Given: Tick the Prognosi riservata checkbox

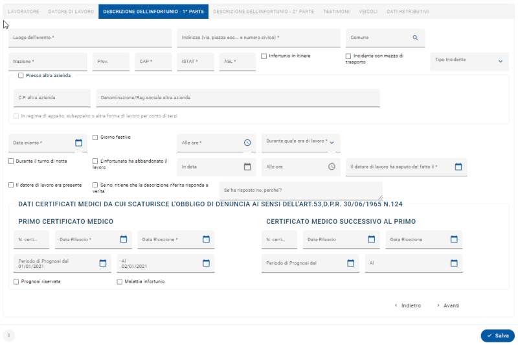Looking at the screenshot, I should [x=16, y=281].
